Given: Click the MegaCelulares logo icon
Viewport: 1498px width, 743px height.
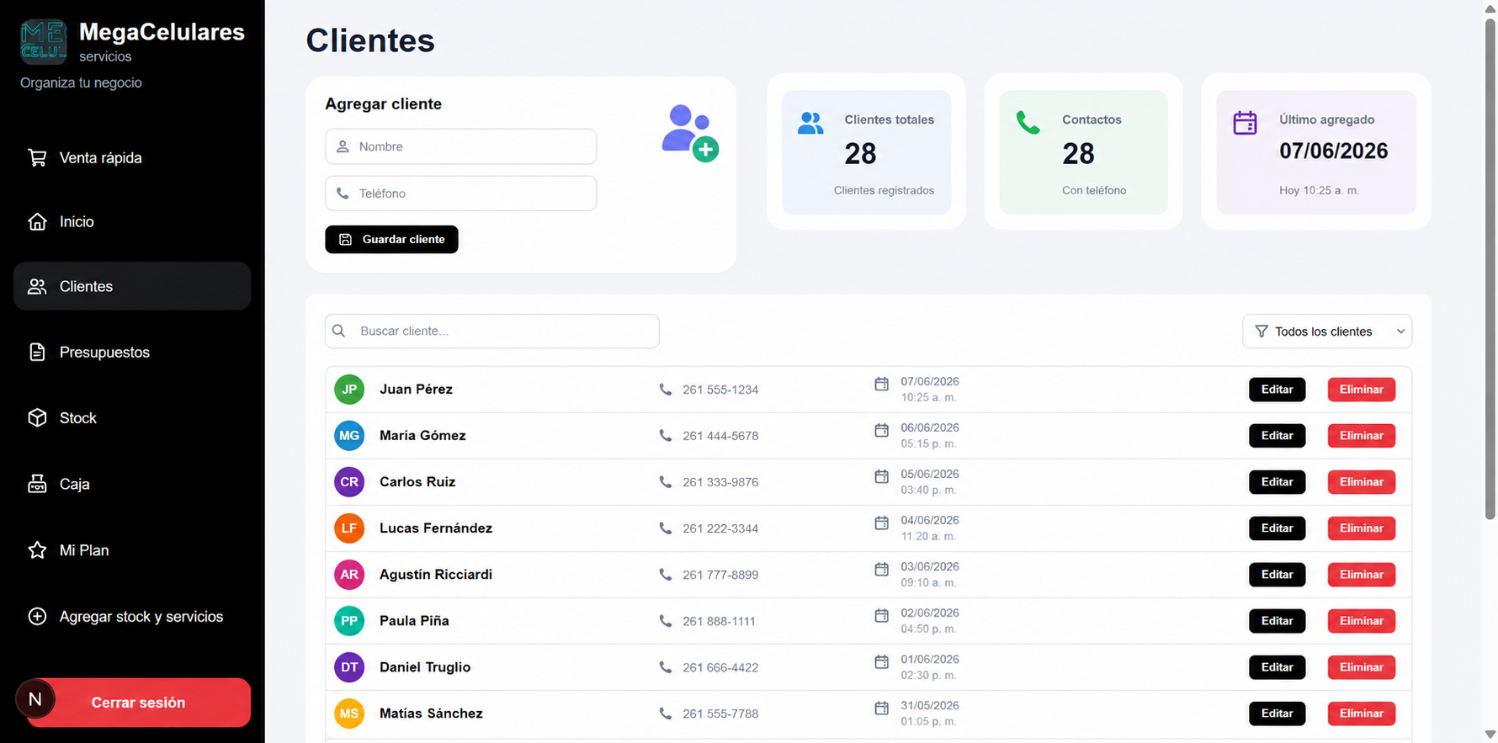Looking at the screenshot, I should pos(44,42).
